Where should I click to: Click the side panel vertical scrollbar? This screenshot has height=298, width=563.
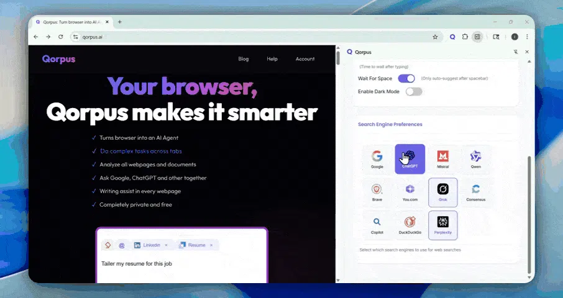point(529,214)
